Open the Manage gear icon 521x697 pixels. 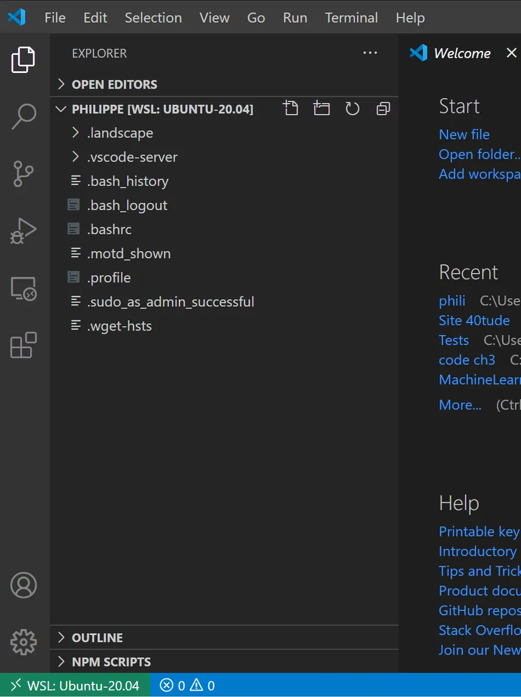pos(24,641)
